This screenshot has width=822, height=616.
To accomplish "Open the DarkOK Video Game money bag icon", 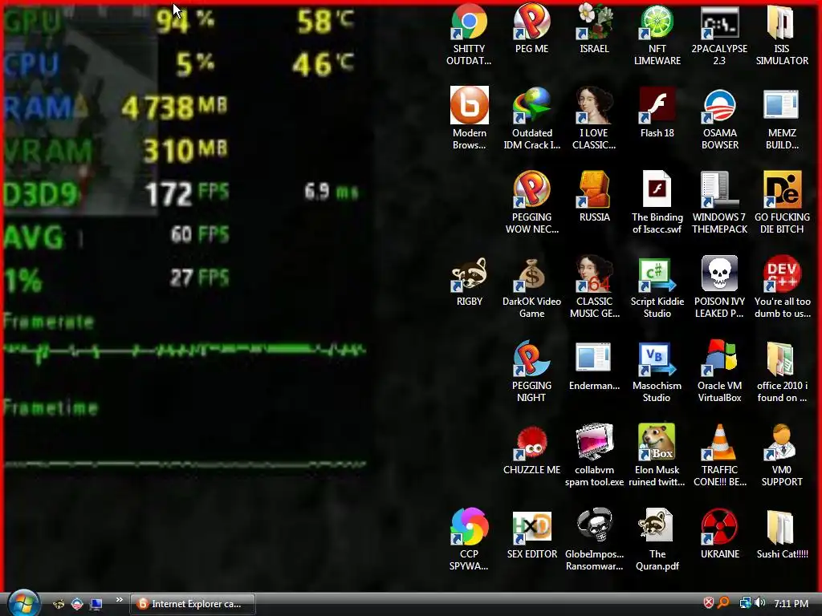I will 531,274.
